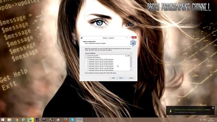Open the Custom installation dropdown
Screen dimensions: 217x122
[108, 53]
